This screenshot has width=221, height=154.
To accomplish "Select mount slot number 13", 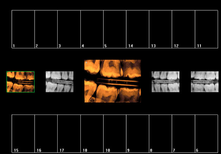I will click(x=160, y=29).
